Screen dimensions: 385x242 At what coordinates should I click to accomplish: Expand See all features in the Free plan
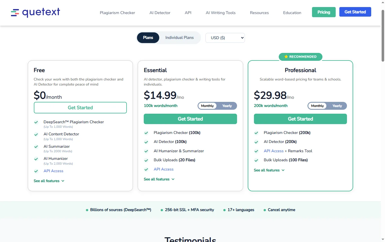coord(49,181)
